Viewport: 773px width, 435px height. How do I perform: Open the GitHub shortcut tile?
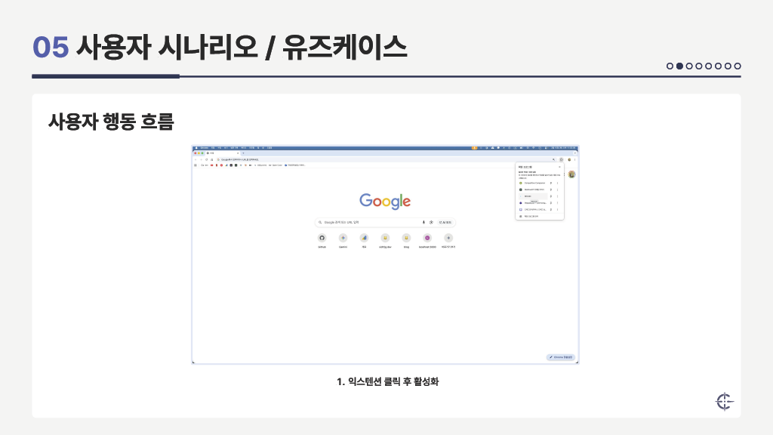[322, 238]
